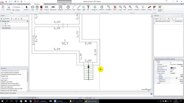Open Windows Start menu
The height and width of the screenshot is (103, 184).
2,101
